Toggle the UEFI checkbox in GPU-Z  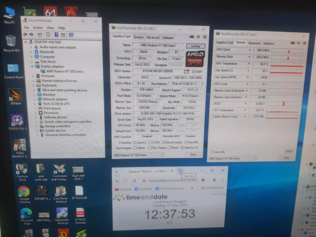point(194,71)
